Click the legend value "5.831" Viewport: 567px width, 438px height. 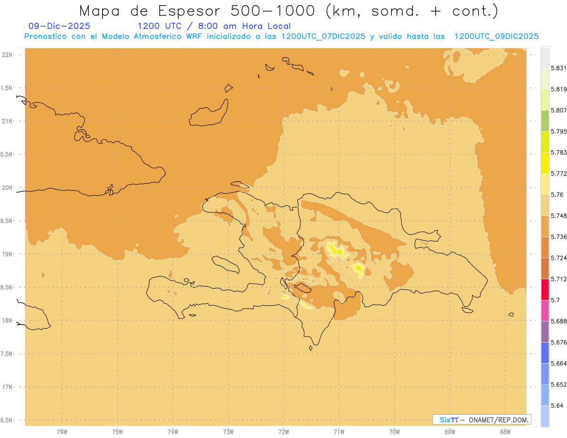click(x=558, y=68)
